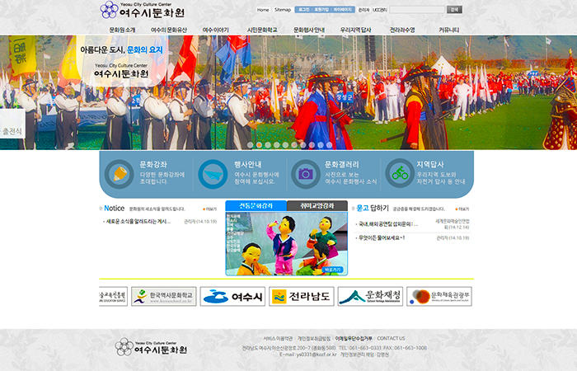
Task: Select the first carousel dot indicator
Action: [251, 145]
